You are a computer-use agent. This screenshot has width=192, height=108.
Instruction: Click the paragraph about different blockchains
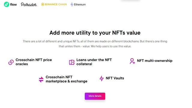[x=95, y=44]
